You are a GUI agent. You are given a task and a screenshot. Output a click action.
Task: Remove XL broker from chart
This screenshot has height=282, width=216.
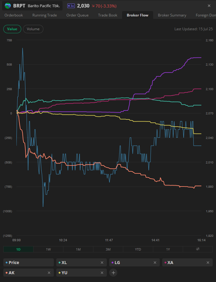click(x=102, y=263)
